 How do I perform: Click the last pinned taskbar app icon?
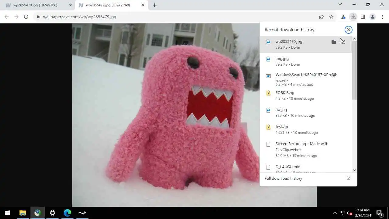[82, 213]
